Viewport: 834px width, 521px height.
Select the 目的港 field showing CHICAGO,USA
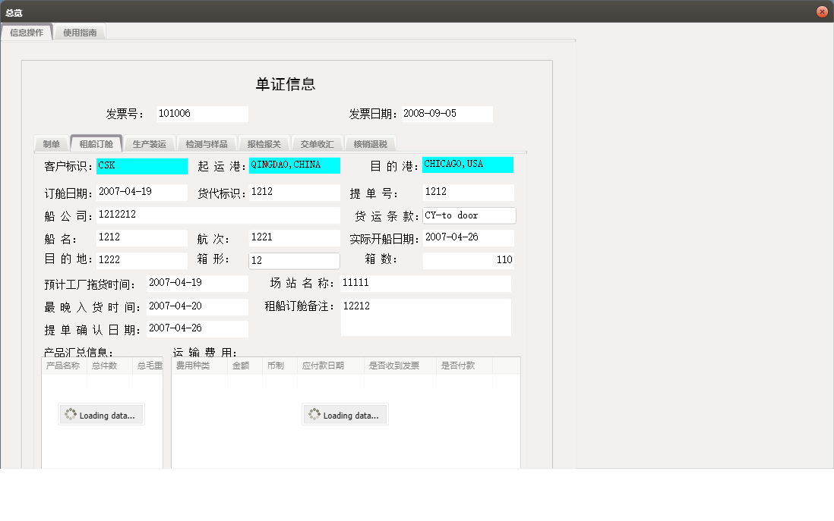(467, 165)
